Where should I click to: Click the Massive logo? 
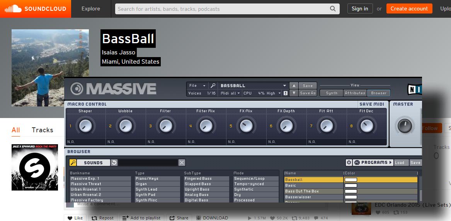pos(113,88)
